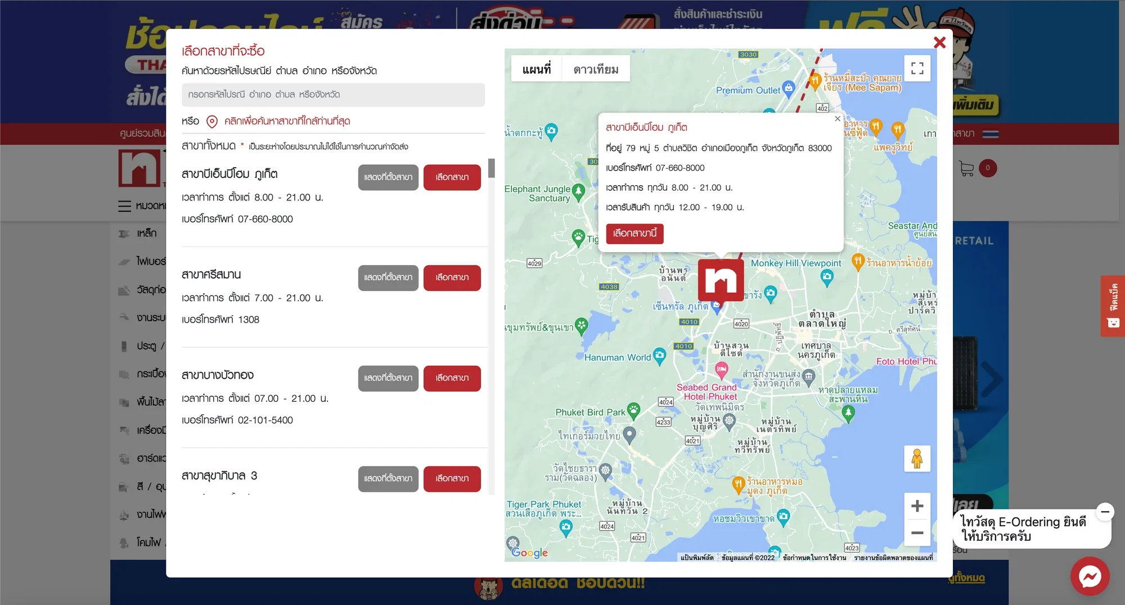The width and height of the screenshot is (1125, 605).
Task: Click the Phuket Bird Park map pin
Action: [633, 410]
